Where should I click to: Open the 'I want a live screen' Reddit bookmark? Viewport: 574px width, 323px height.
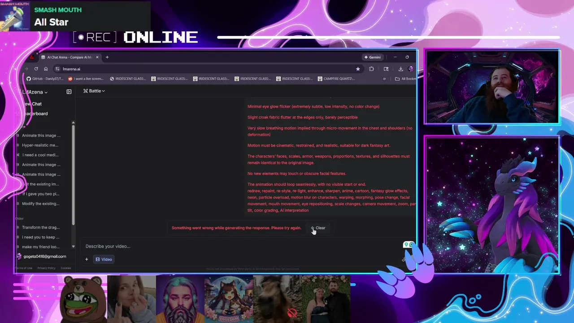86,79
